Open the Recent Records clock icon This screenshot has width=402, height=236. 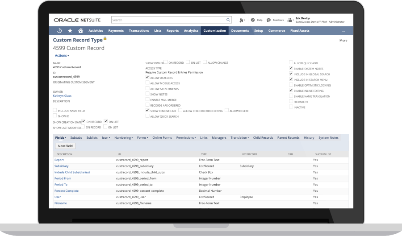point(60,31)
